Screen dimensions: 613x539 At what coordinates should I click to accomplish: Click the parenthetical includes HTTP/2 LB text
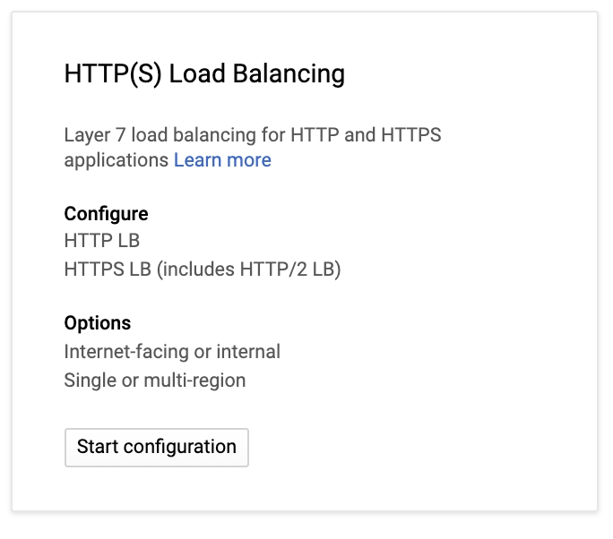[x=250, y=269]
